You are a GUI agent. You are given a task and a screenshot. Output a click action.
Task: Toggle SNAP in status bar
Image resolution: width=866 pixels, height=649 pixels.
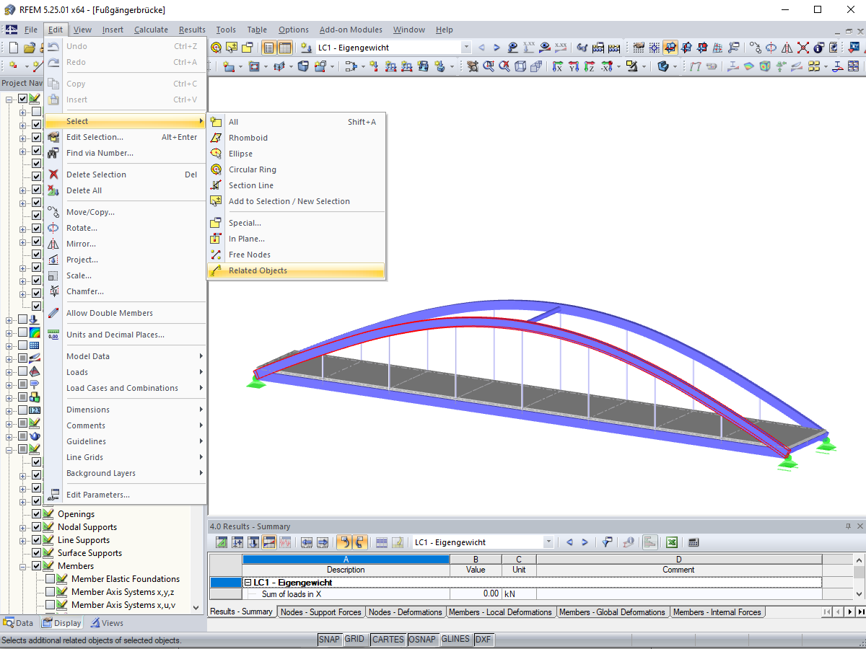[x=329, y=640]
